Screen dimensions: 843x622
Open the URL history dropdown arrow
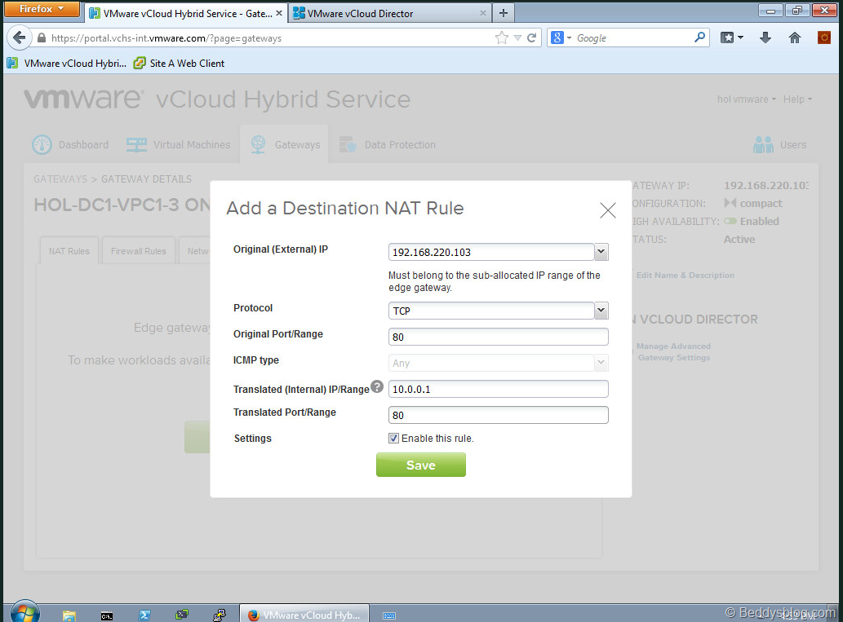pos(517,38)
